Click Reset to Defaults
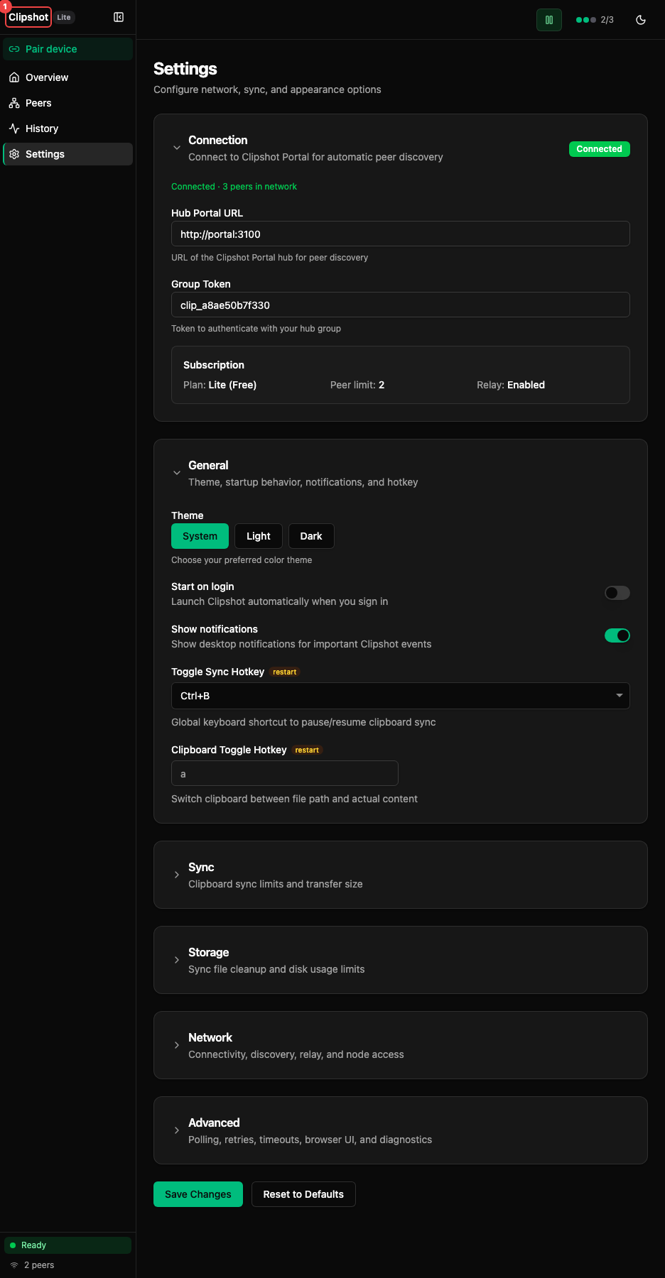The width and height of the screenshot is (665, 1278). pyautogui.click(x=303, y=1194)
